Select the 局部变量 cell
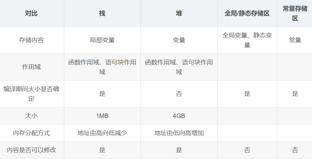312x159 pixels. [x=102, y=40]
